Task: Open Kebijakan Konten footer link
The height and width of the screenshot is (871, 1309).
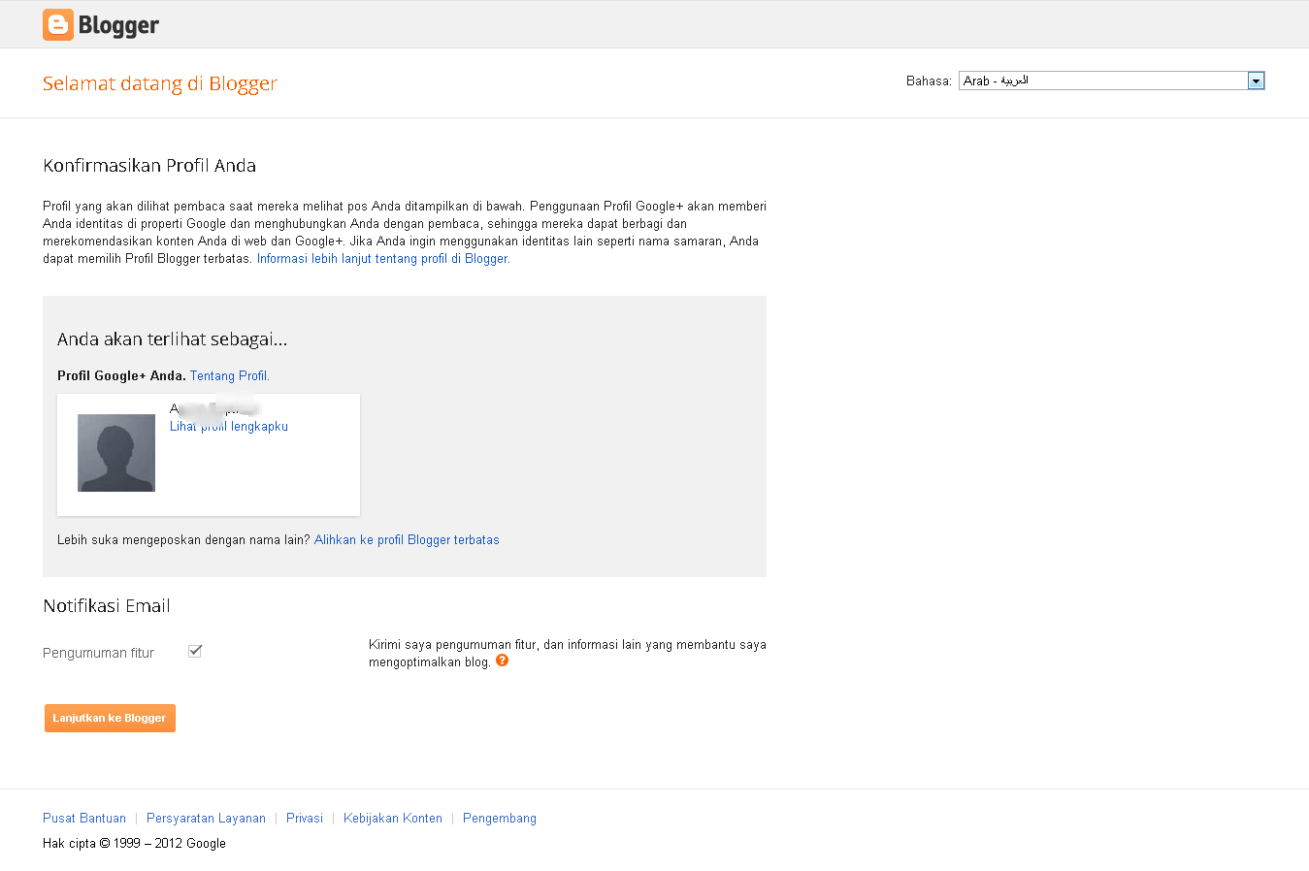Action: [x=393, y=819]
